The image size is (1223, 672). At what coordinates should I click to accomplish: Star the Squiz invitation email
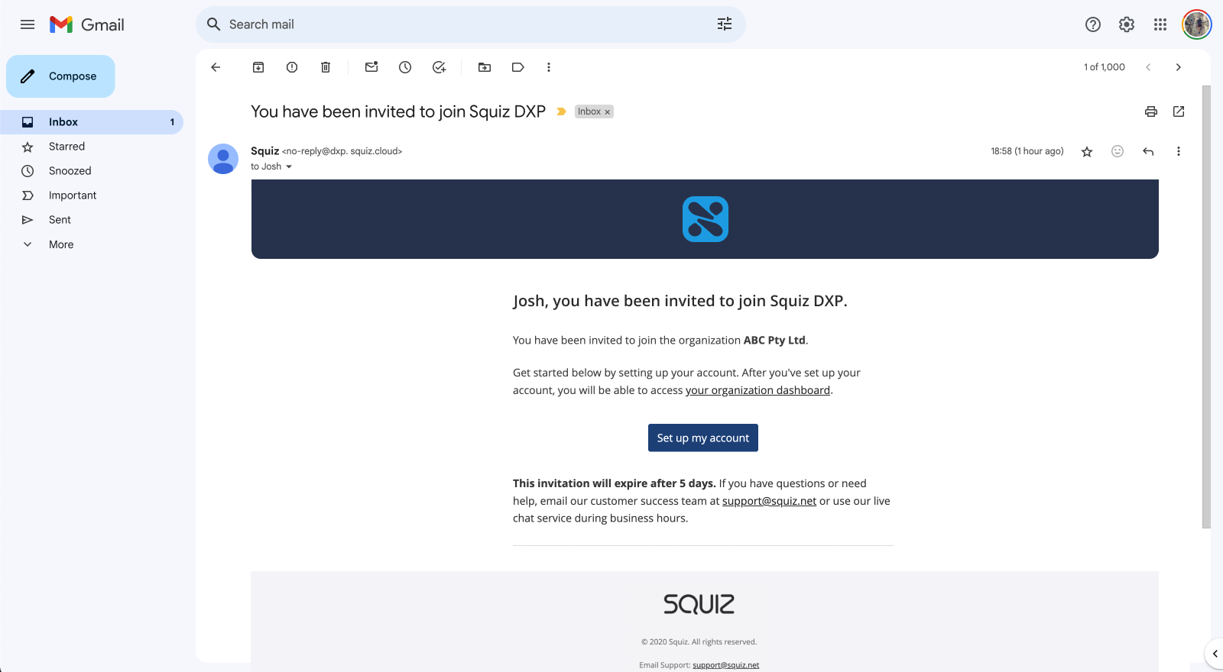coord(1087,152)
